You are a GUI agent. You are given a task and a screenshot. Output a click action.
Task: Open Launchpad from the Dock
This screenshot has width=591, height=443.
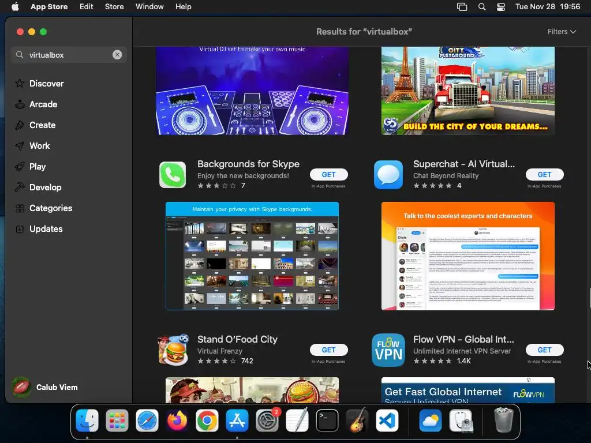point(117,421)
